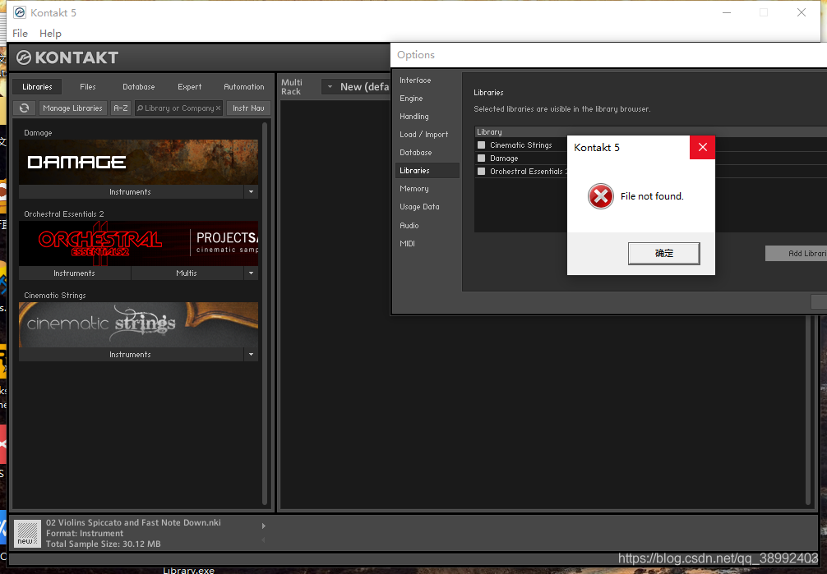Viewport: 827px width, 574px height.
Task: Click the Damage library banner
Action: (139, 162)
